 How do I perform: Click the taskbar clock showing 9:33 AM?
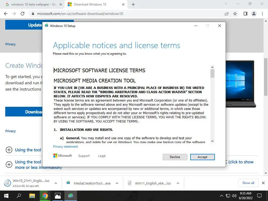[245, 196]
